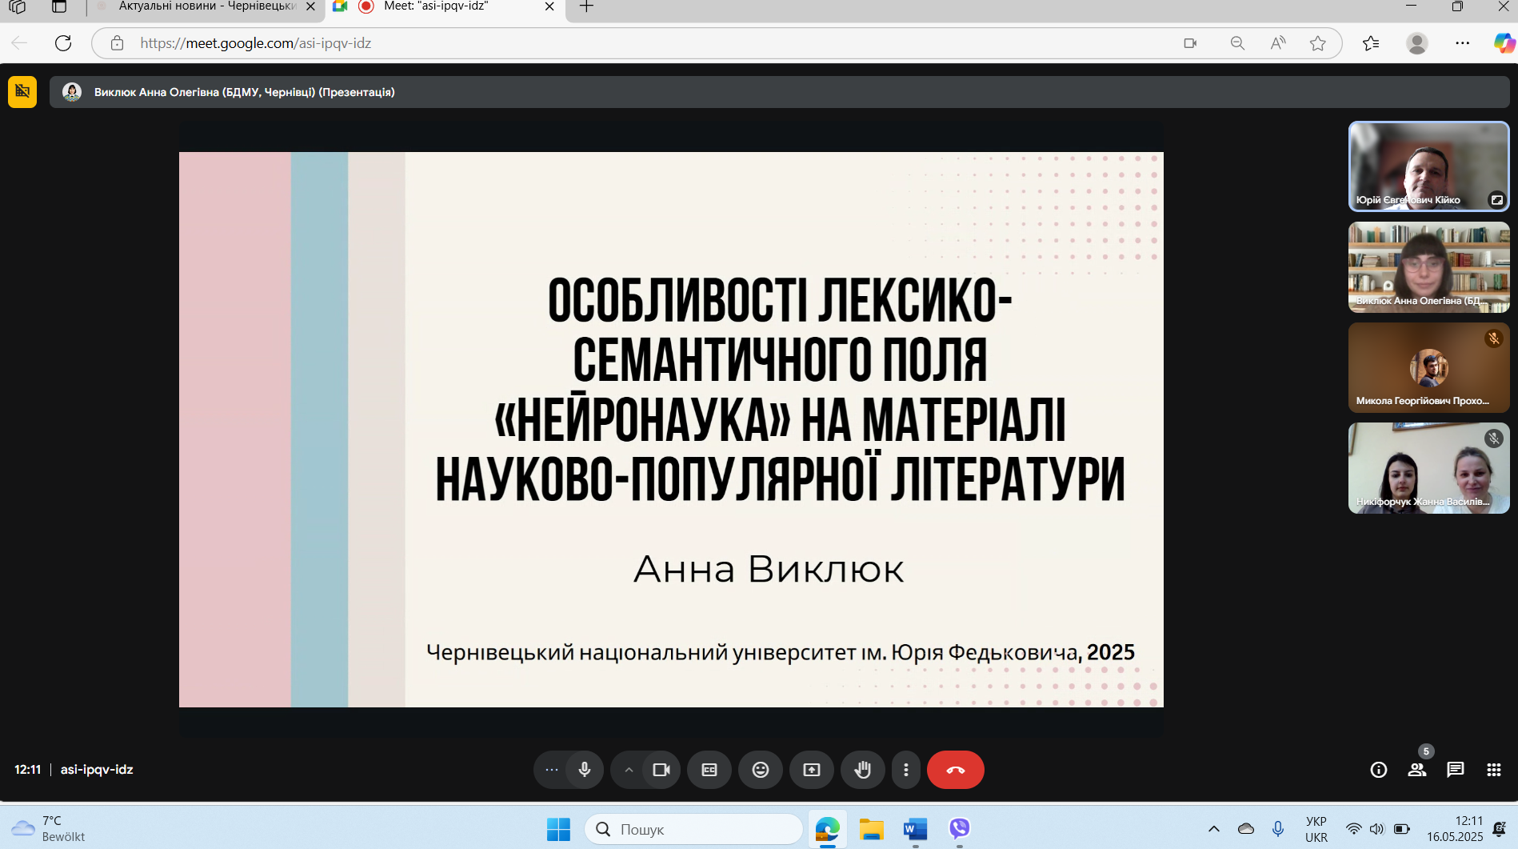Viewport: 1518px width, 849px height.
Task: Open the chat with everyone panel
Action: point(1455,770)
